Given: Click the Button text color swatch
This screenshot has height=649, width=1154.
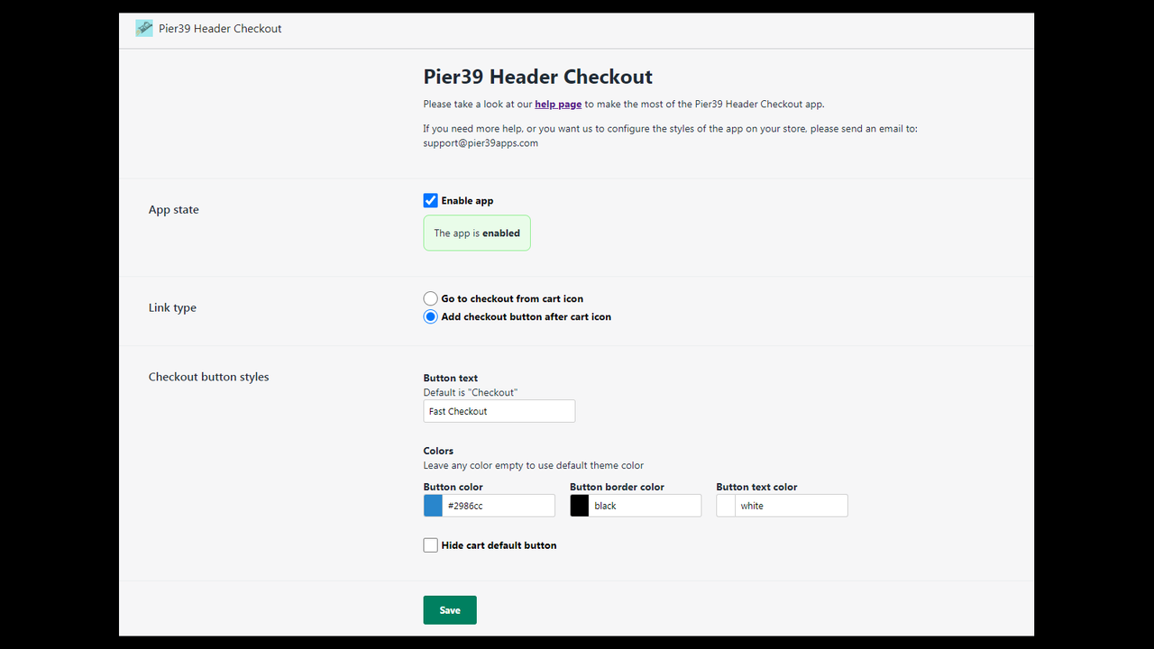Looking at the screenshot, I should [x=725, y=505].
